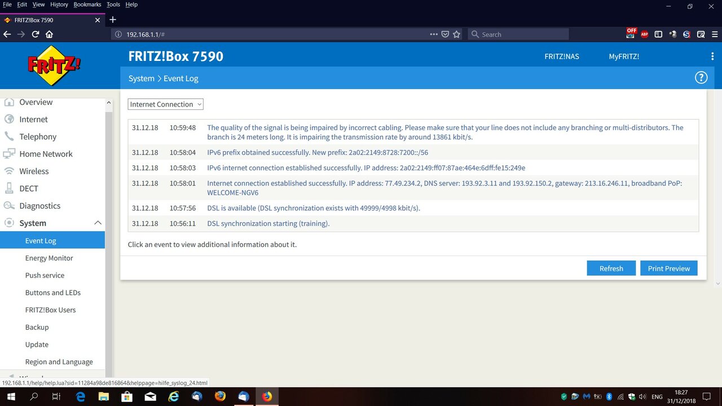Open the Internet Connection filter dropdown
This screenshot has width=722, height=406.
click(x=165, y=104)
